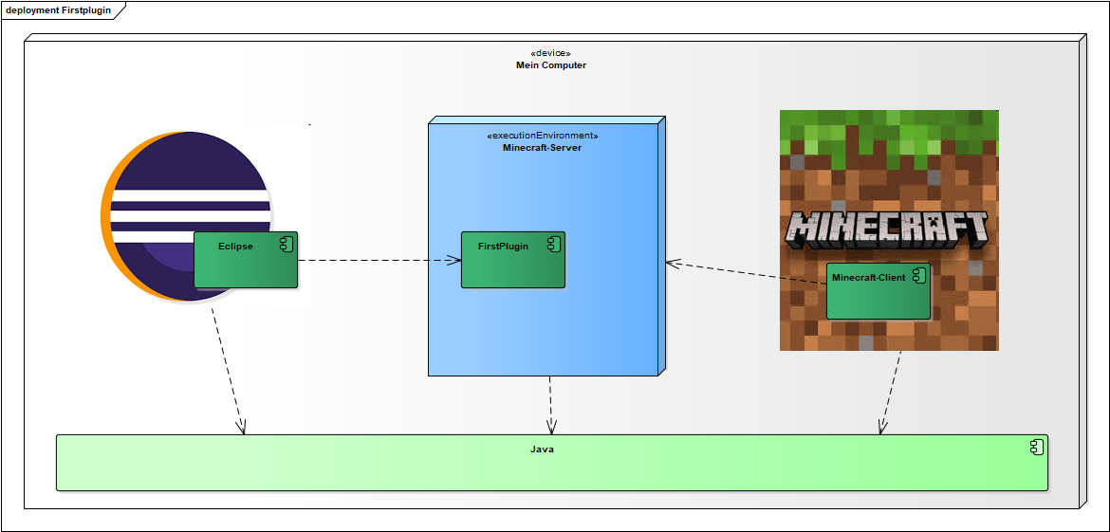The width and height of the screenshot is (1110, 532).
Task: Click the component icon in the Java bar
Action: click(1037, 448)
